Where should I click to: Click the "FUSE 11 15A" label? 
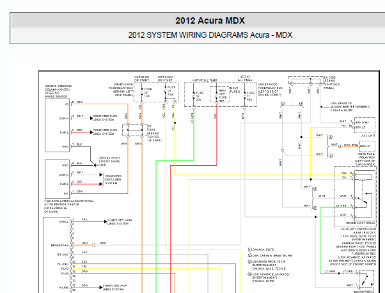pos(251,97)
